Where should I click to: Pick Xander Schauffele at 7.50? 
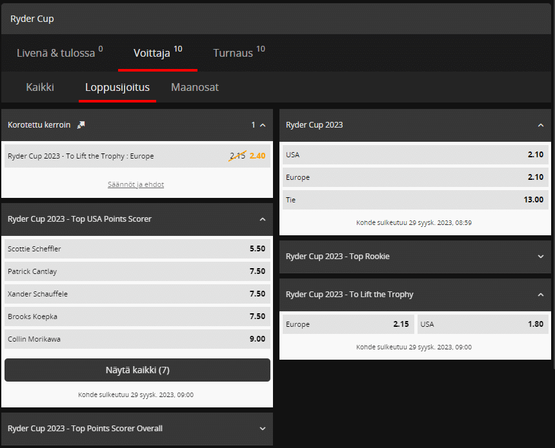click(x=137, y=294)
